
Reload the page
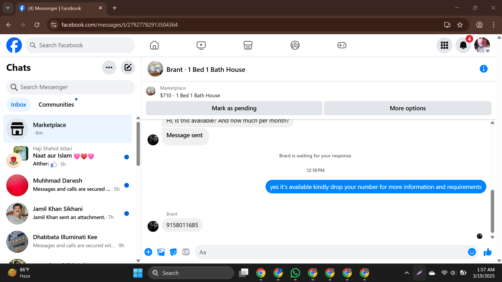pyautogui.click(x=37, y=25)
